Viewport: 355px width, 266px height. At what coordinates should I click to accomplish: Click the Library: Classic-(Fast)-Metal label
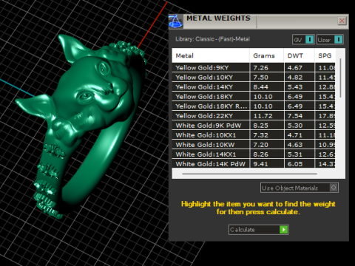click(x=212, y=39)
